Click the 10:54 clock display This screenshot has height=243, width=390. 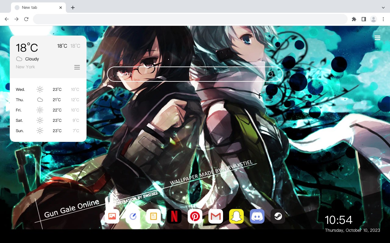[x=339, y=220]
